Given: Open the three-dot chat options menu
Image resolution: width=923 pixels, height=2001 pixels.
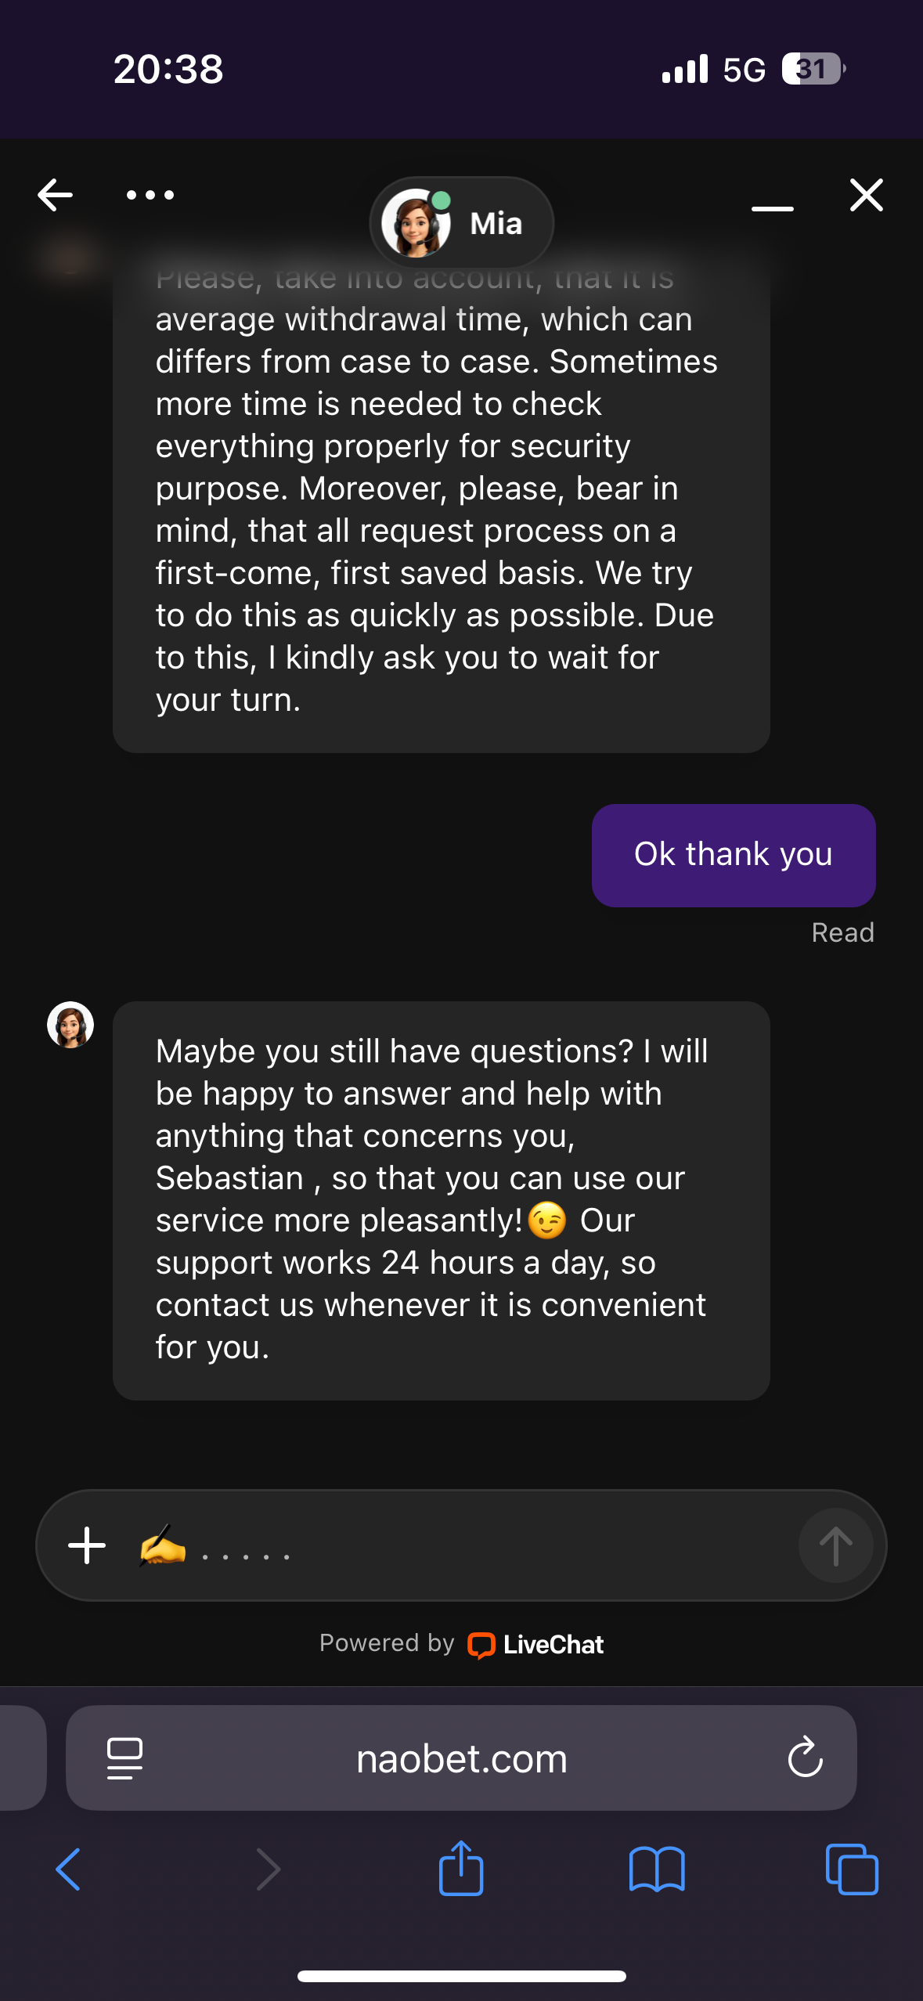Looking at the screenshot, I should click(150, 195).
